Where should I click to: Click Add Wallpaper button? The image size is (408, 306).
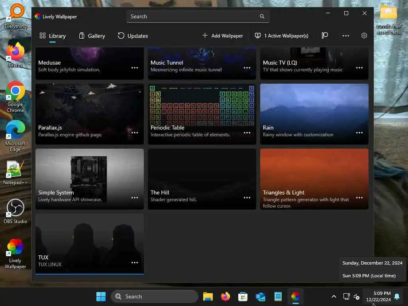pyautogui.click(x=222, y=35)
